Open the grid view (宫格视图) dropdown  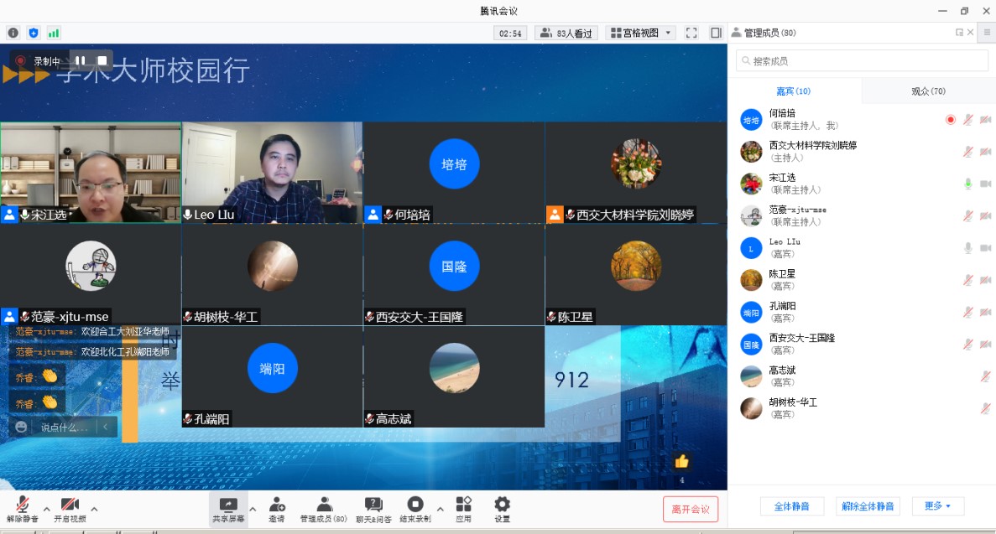pos(640,33)
